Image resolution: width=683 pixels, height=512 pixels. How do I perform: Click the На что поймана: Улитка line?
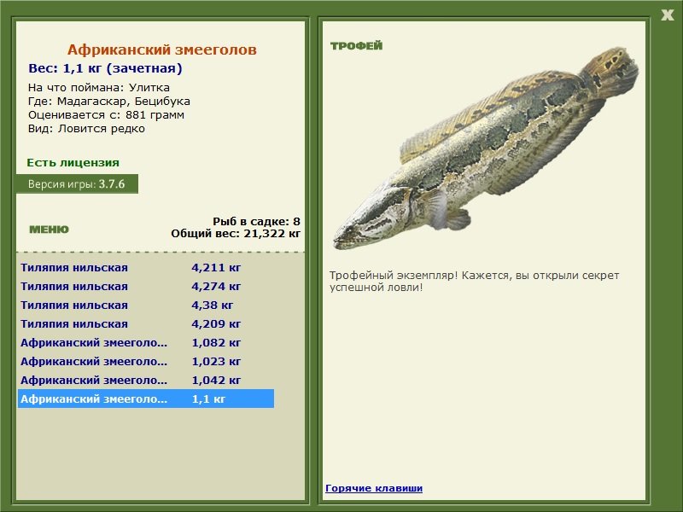pos(99,88)
